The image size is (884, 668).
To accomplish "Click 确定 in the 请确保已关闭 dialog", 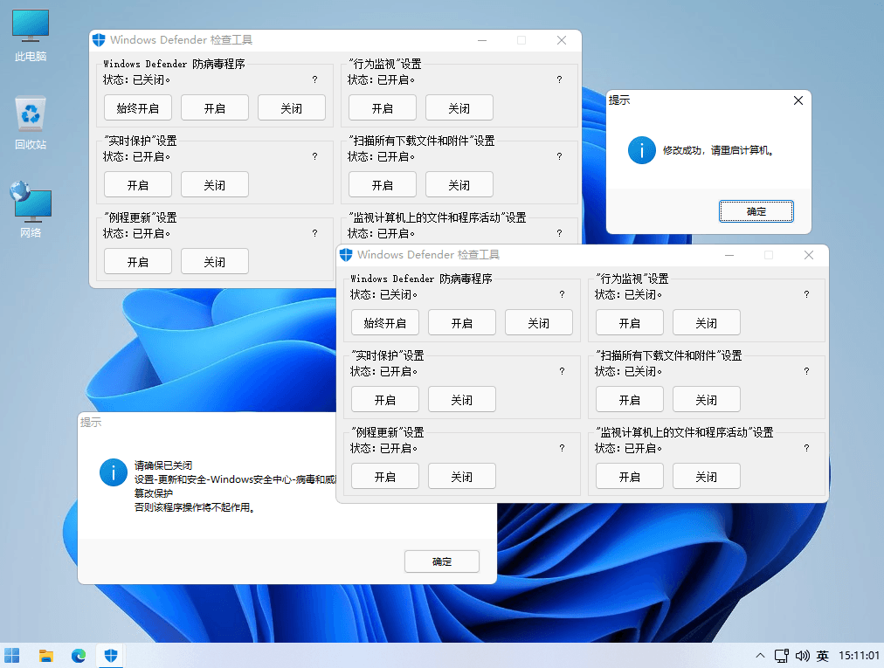I will coord(441,561).
